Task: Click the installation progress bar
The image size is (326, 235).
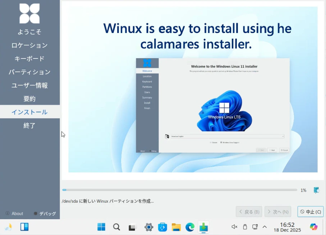Action: click(180, 190)
